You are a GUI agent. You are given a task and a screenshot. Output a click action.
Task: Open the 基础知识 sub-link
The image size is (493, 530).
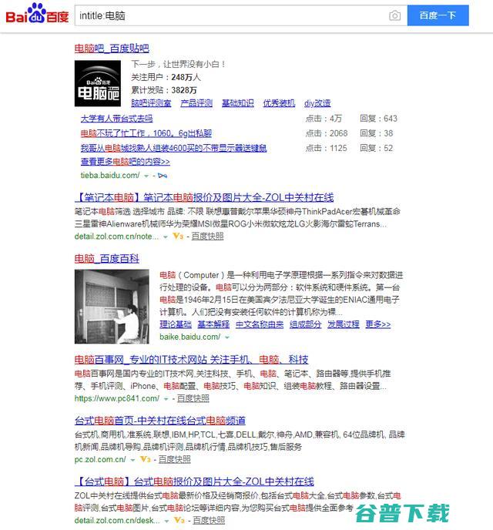pos(238,103)
